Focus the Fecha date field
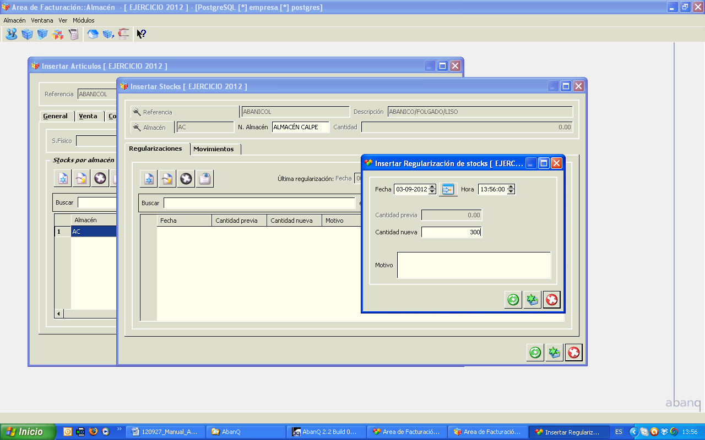705x440 pixels. point(411,189)
